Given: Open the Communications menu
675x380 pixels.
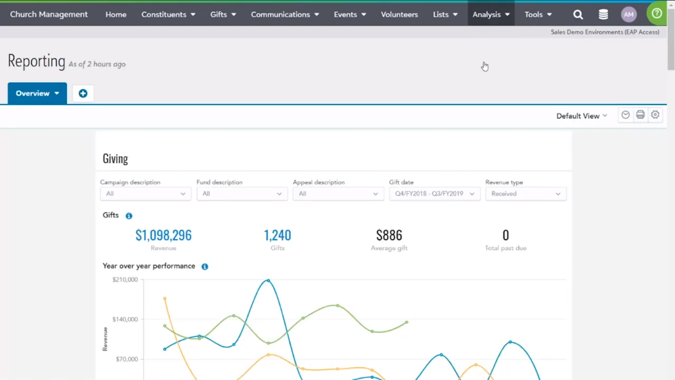Looking at the screenshot, I should coord(285,14).
